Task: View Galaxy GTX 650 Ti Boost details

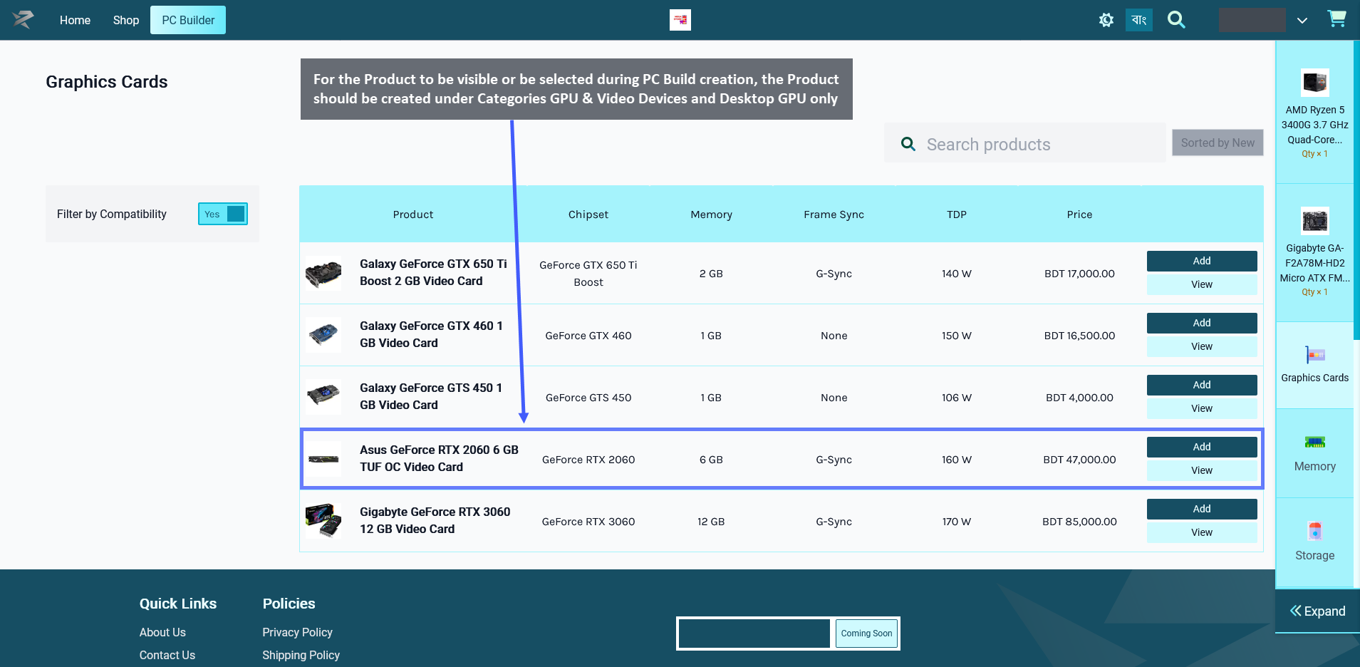Action: [1202, 284]
